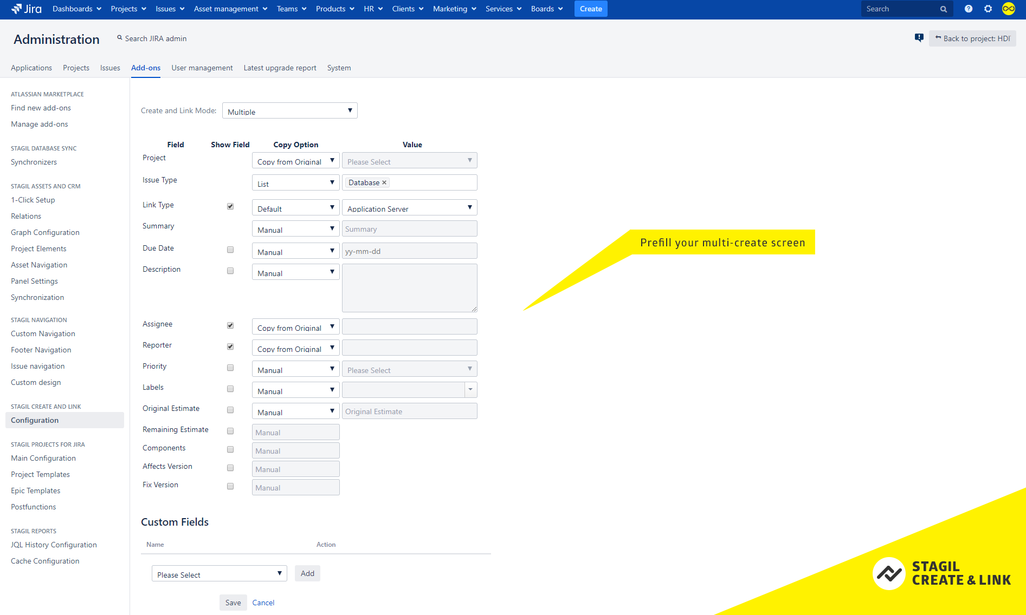Remove the Database issue type tag
Screen dimensions: 1026x615
384,182
